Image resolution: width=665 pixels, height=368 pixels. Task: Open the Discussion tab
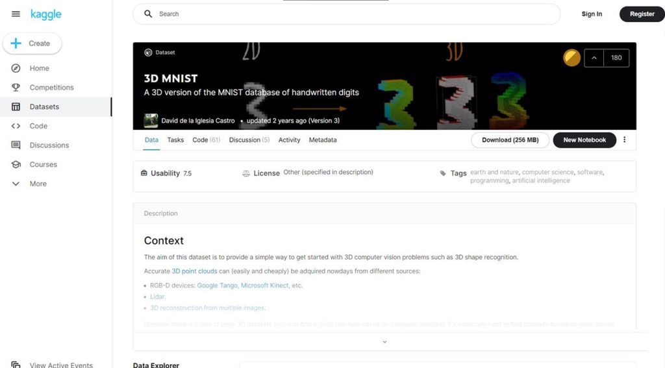click(249, 140)
